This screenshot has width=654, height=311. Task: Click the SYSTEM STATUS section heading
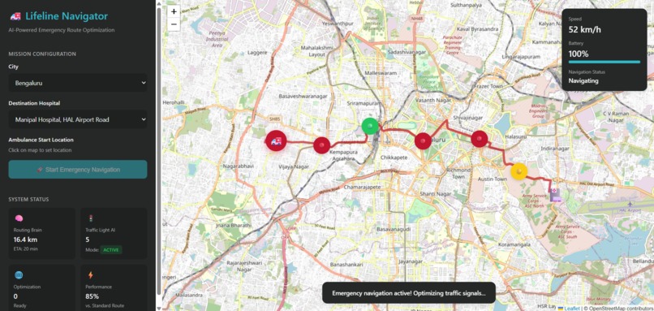click(x=28, y=199)
